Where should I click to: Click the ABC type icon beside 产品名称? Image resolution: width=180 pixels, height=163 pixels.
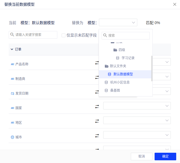pyautogui.click(x=12, y=64)
